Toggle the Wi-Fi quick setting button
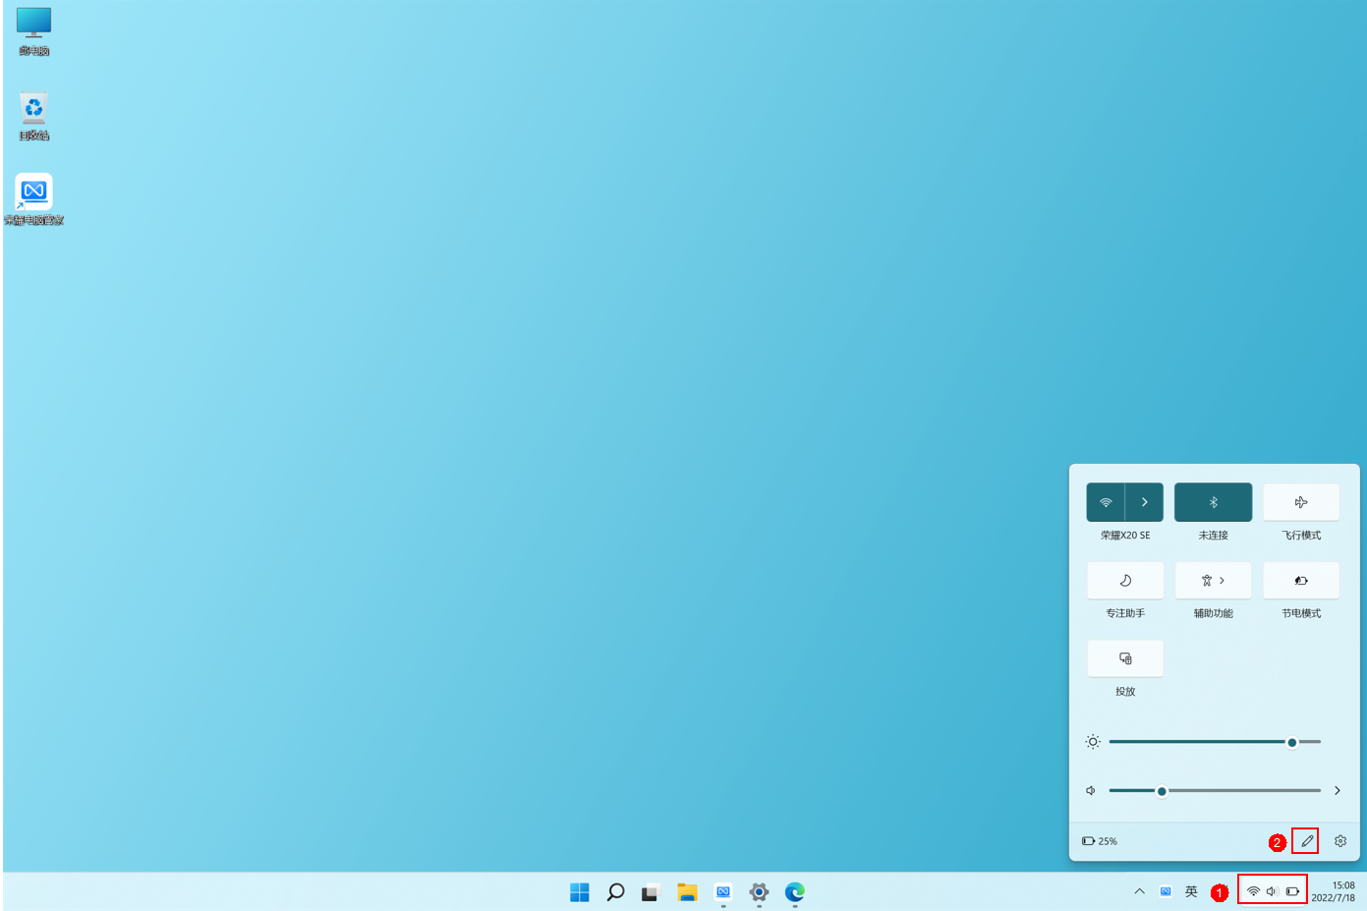1367x911 pixels. 1106,502
